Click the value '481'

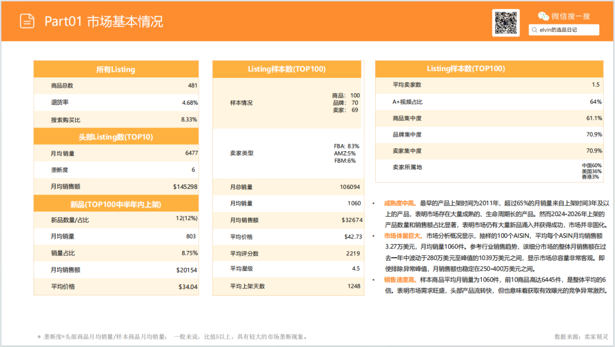[x=192, y=85]
